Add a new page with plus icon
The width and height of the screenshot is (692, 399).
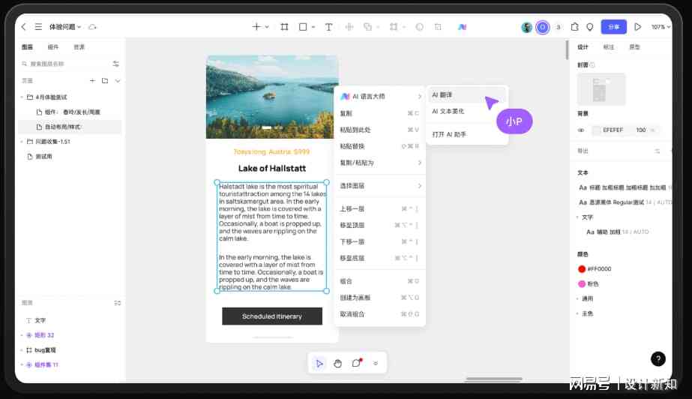coord(92,81)
